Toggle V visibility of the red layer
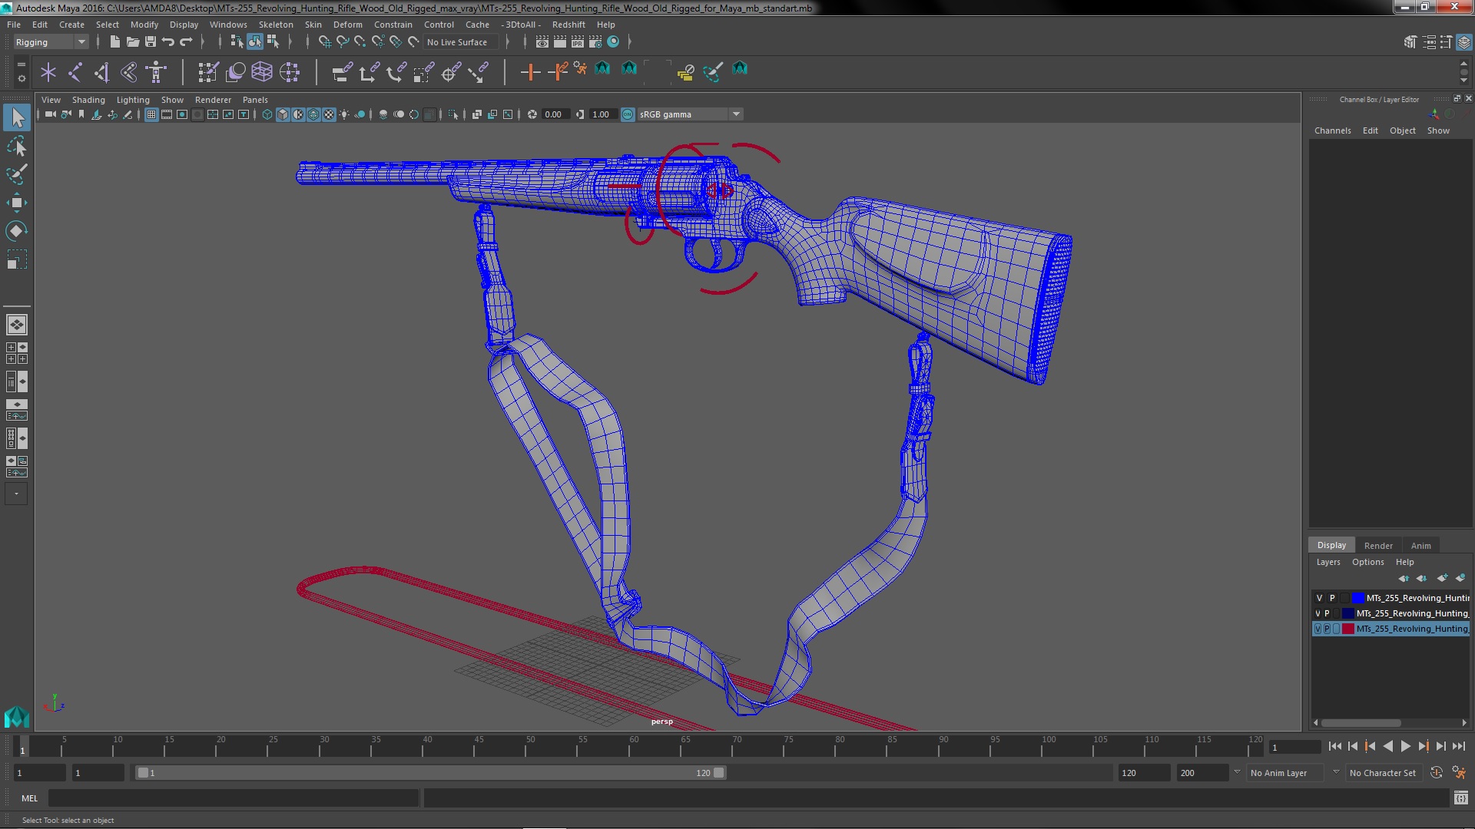The width and height of the screenshot is (1475, 829). 1318,629
